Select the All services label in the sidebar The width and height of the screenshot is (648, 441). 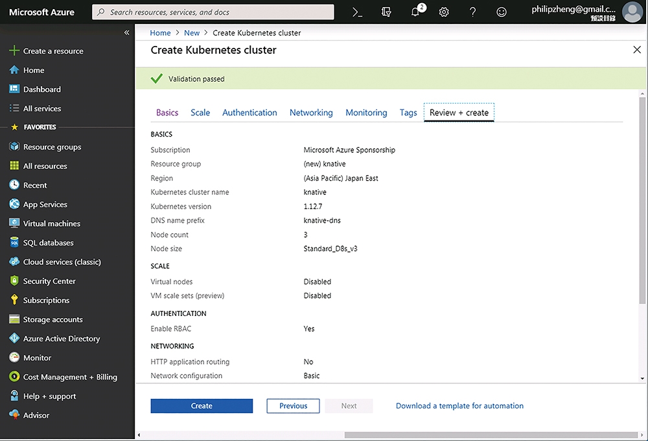tap(41, 108)
